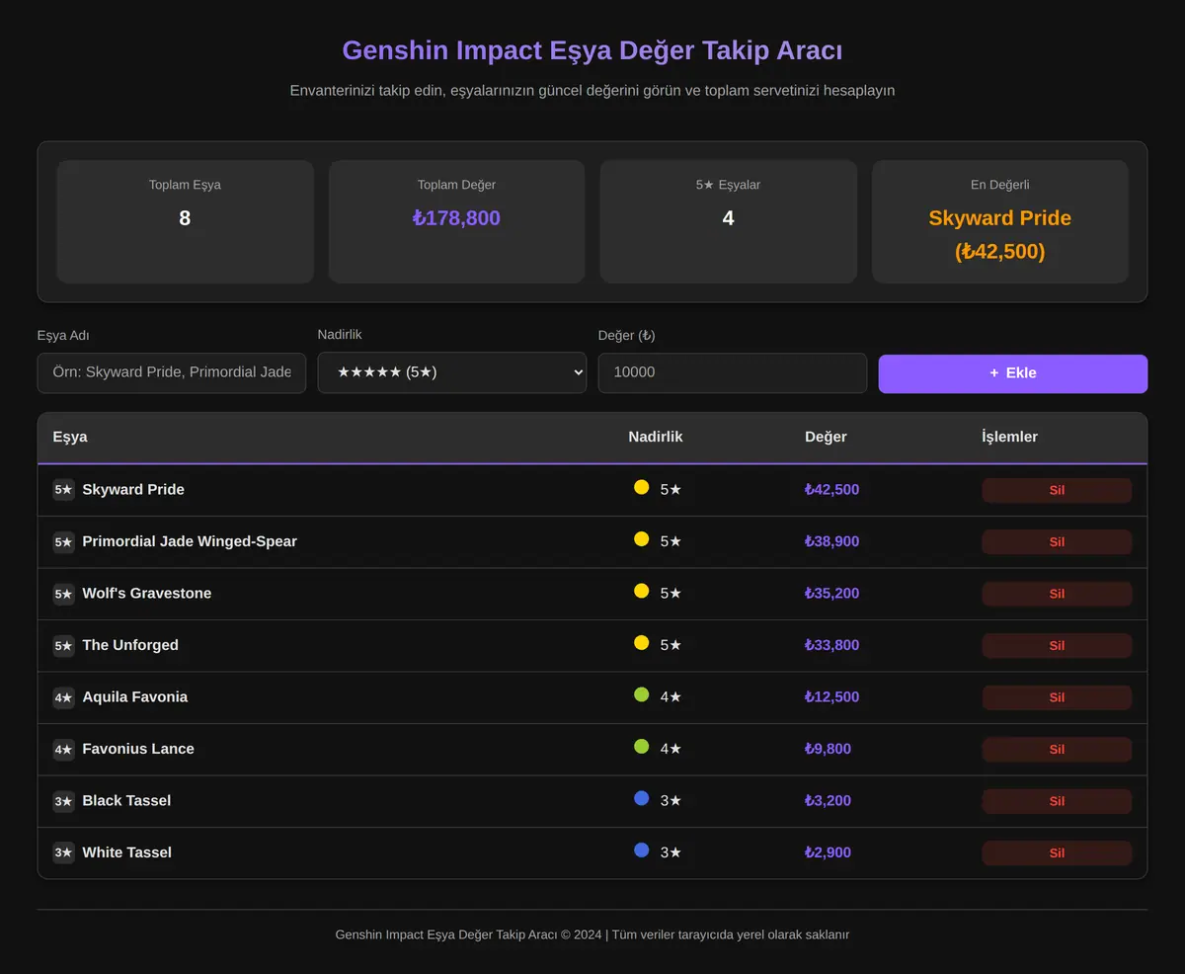Viewport: 1185px width, 974px height.
Task: Click the ₺2,900 value cell
Action: (828, 852)
